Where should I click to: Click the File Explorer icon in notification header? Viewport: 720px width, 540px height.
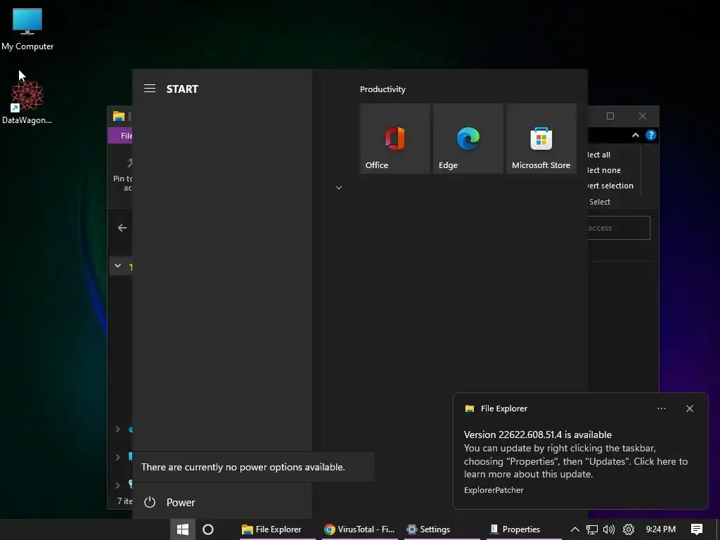(x=470, y=409)
